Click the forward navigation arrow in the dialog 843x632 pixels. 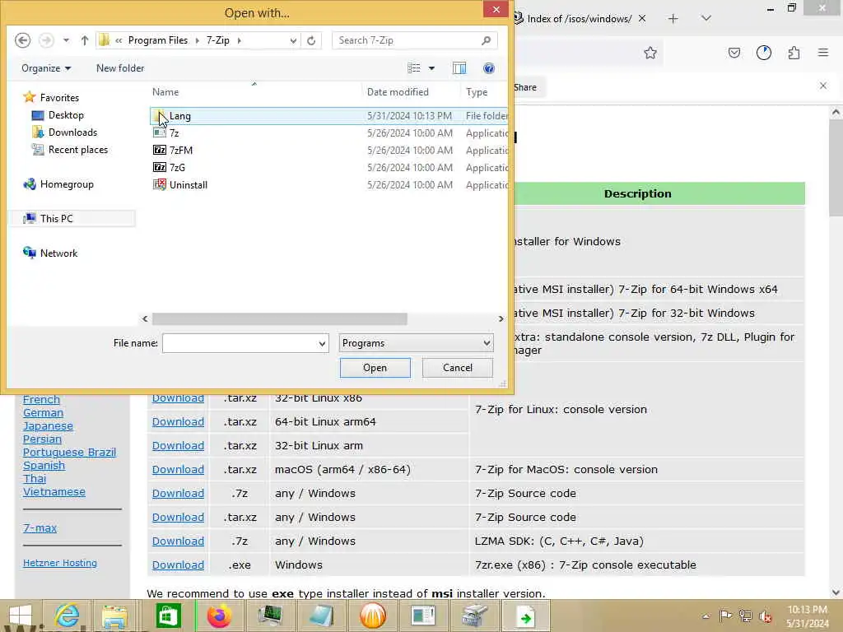click(47, 40)
